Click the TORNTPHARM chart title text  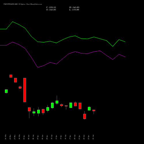[x=23, y=4]
